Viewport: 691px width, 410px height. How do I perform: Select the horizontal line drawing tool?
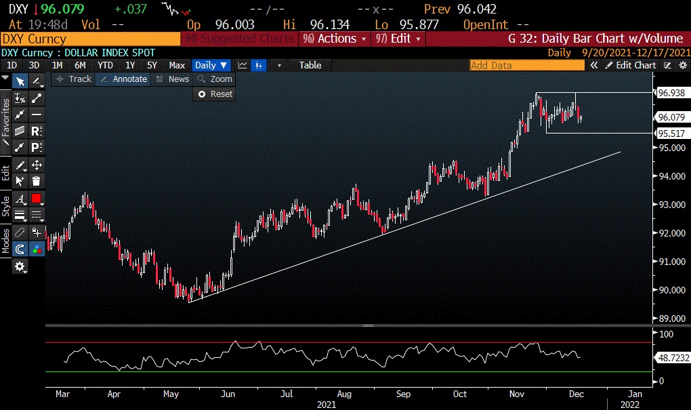click(37, 115)
